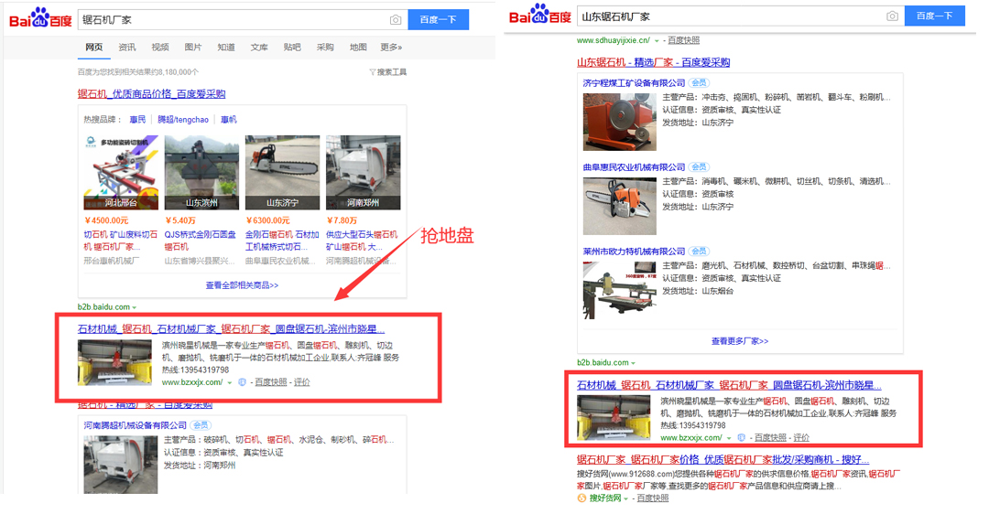Open 济宁程煤工矿设备有限公司 link
This screenshot has height=525, width=989.
click(x=634, y=83)
